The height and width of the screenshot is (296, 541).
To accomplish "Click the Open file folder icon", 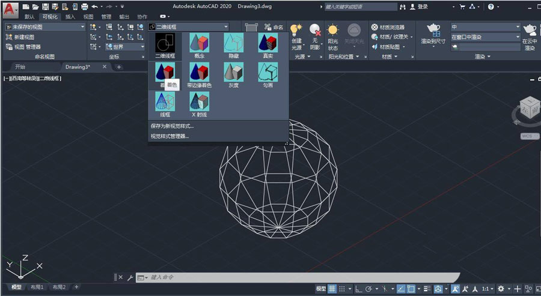I will point(35,7).
